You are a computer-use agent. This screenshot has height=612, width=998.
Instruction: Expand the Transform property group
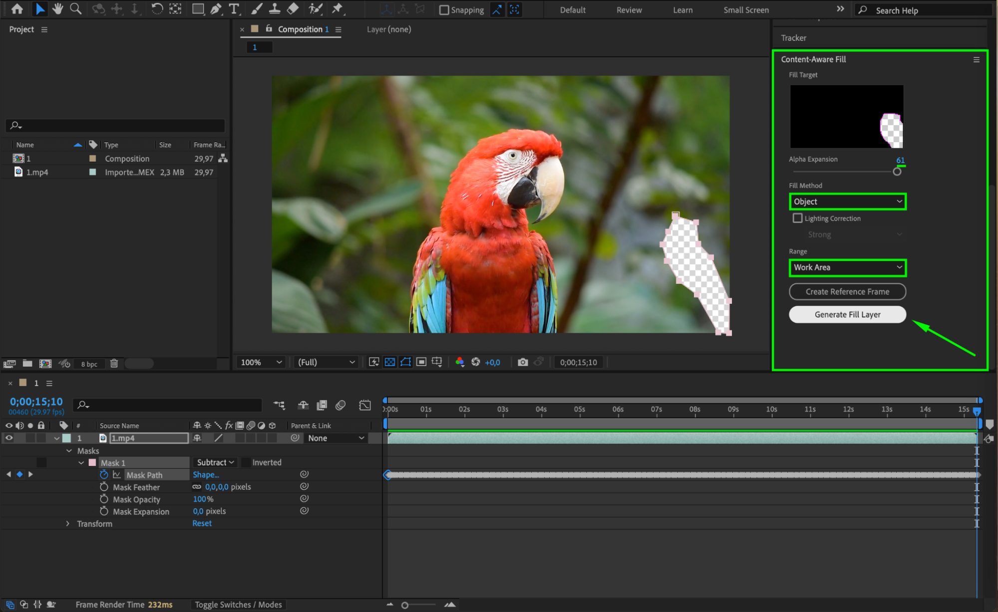click(68, 524)
